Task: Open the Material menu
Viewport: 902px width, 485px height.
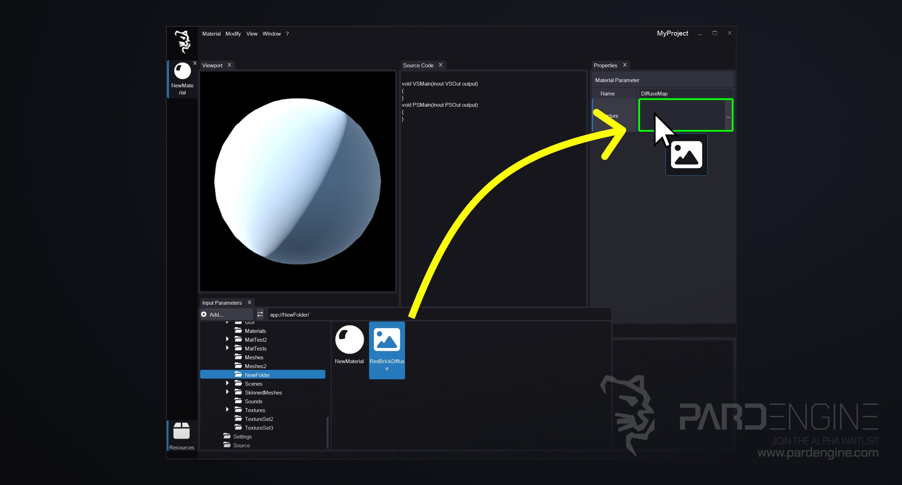Action: [x=211, y=34]
